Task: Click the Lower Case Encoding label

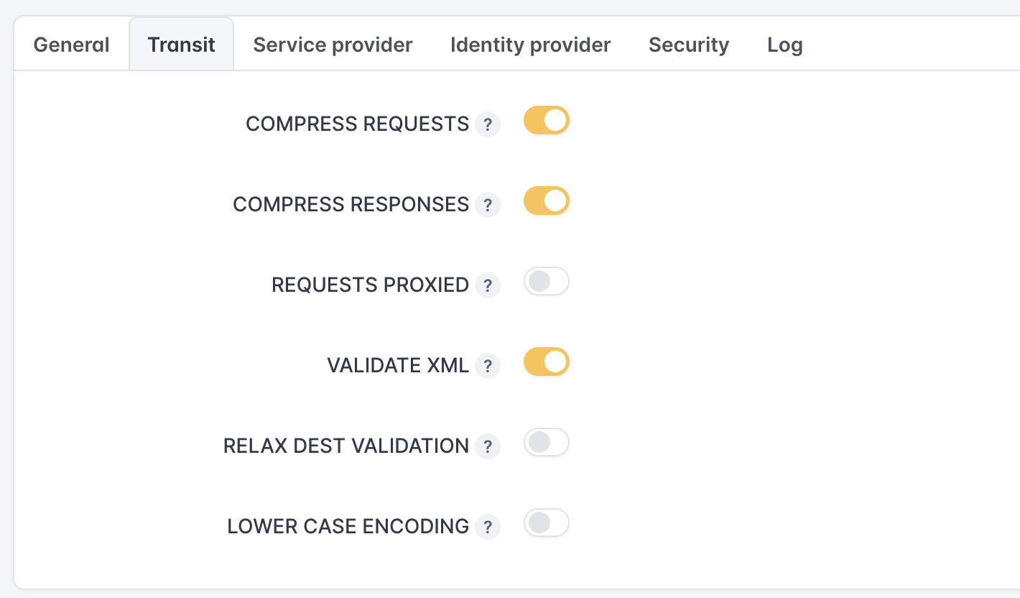Action: pyautogui.click(x=348, y=526)
